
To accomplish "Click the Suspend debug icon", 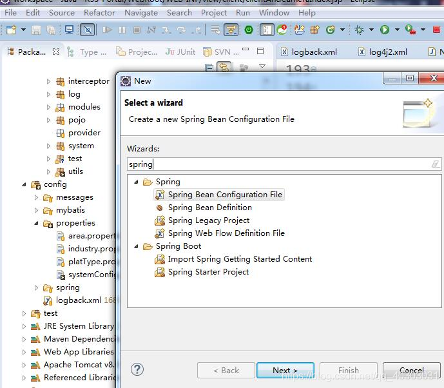I will [x=122, y=30].
